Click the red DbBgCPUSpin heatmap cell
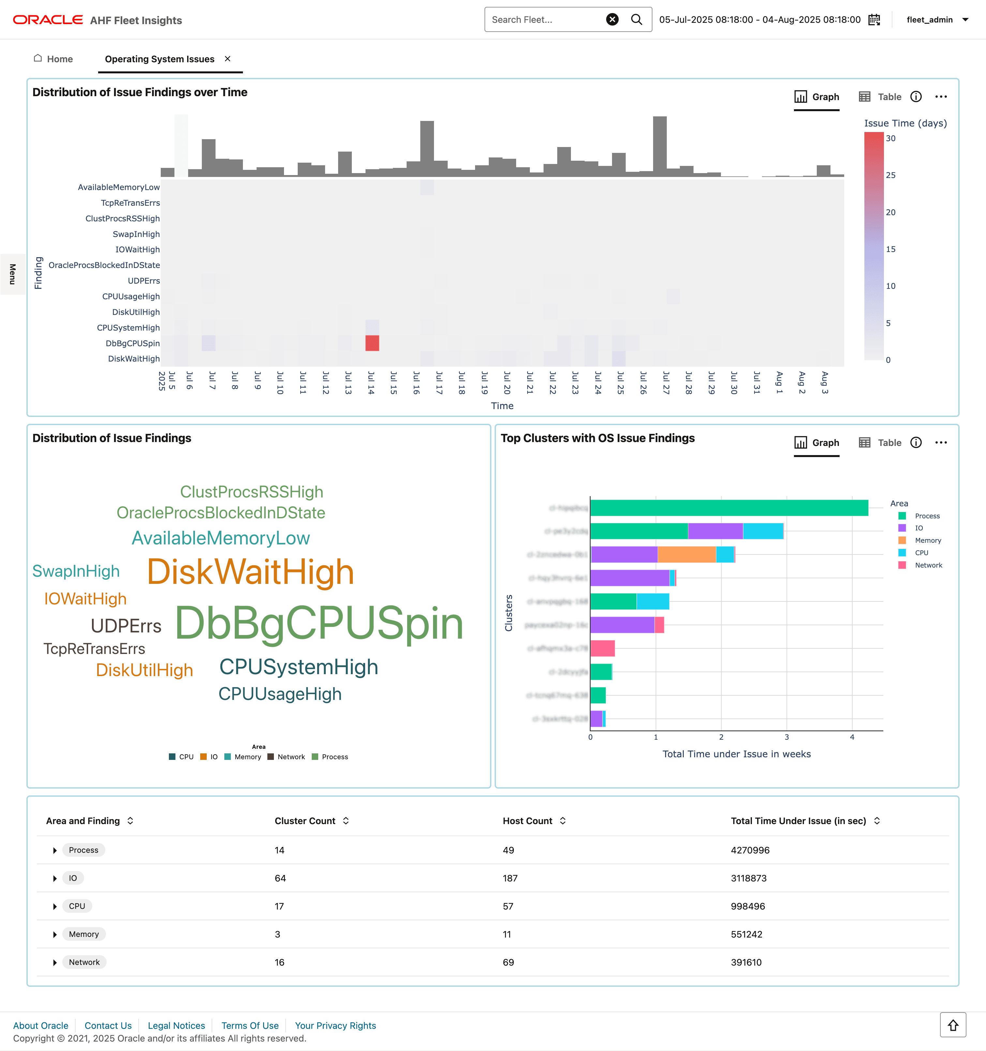This screenshot has width=986, height=1051. (372, 343)
